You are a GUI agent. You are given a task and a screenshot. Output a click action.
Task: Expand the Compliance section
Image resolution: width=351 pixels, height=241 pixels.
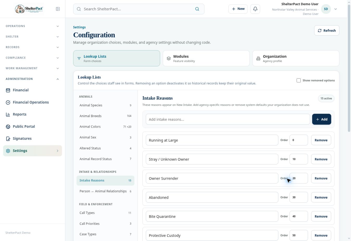(x=33, y=58)
